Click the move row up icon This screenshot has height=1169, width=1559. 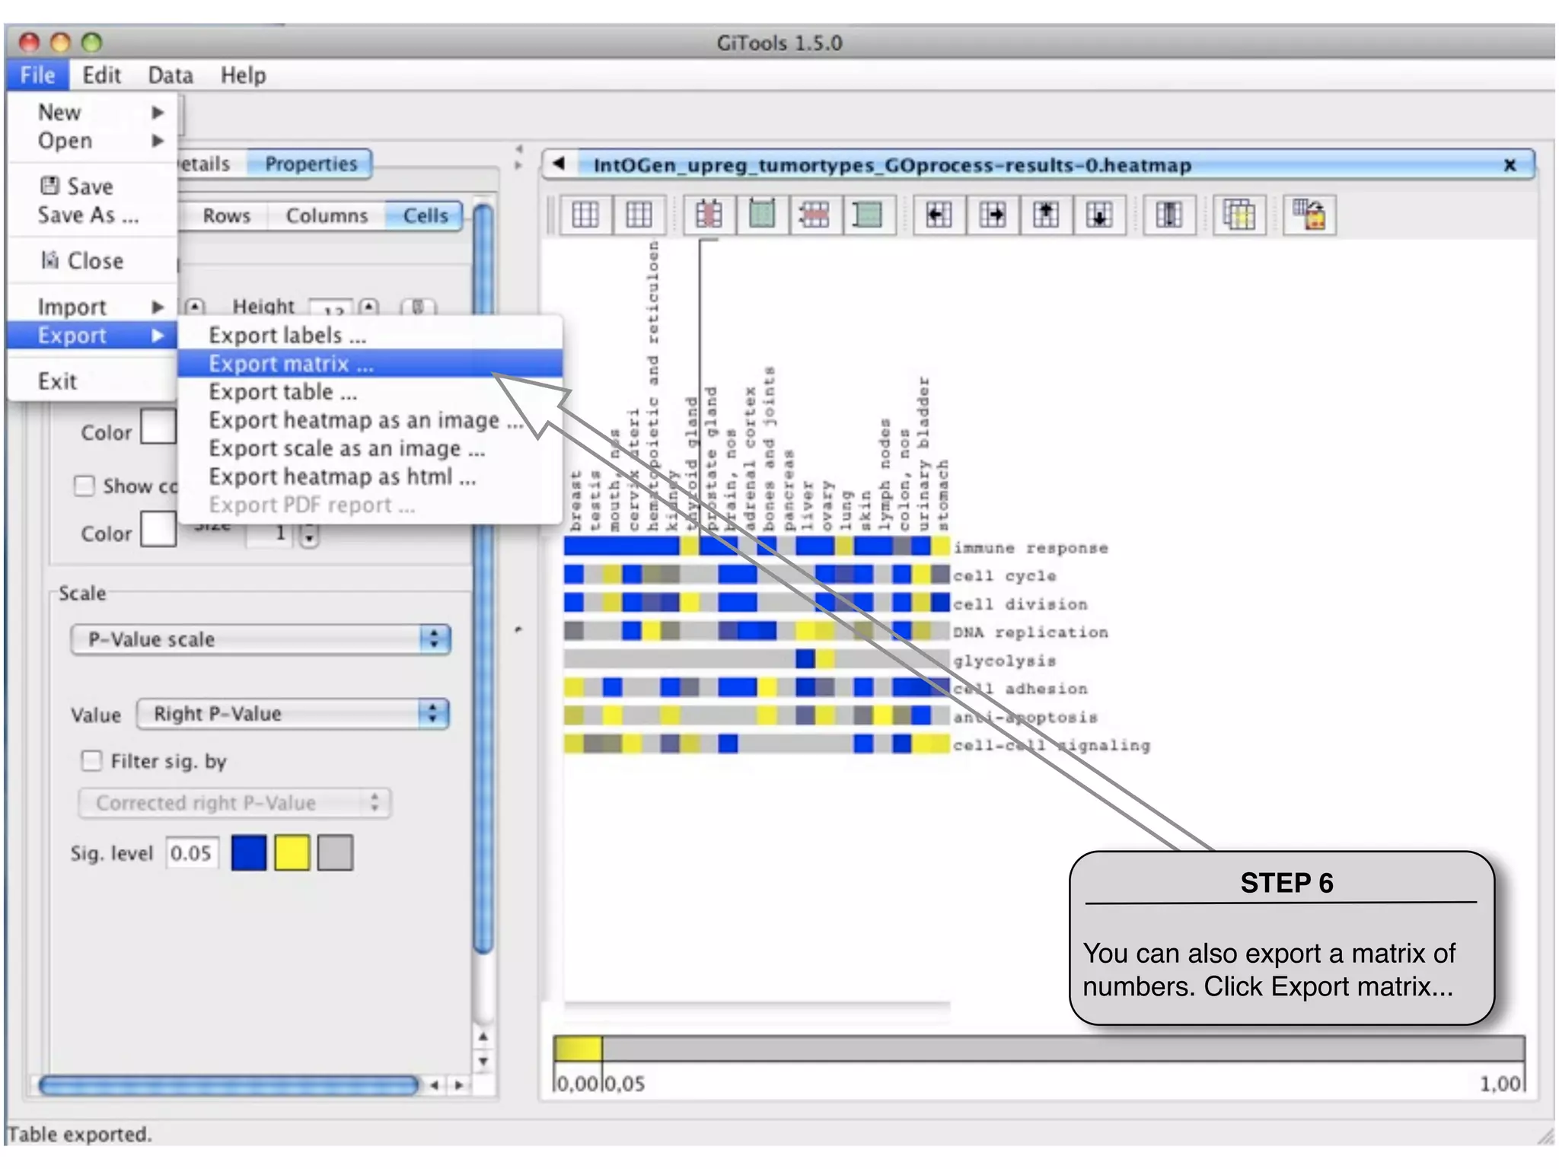tap(1046, 215)
